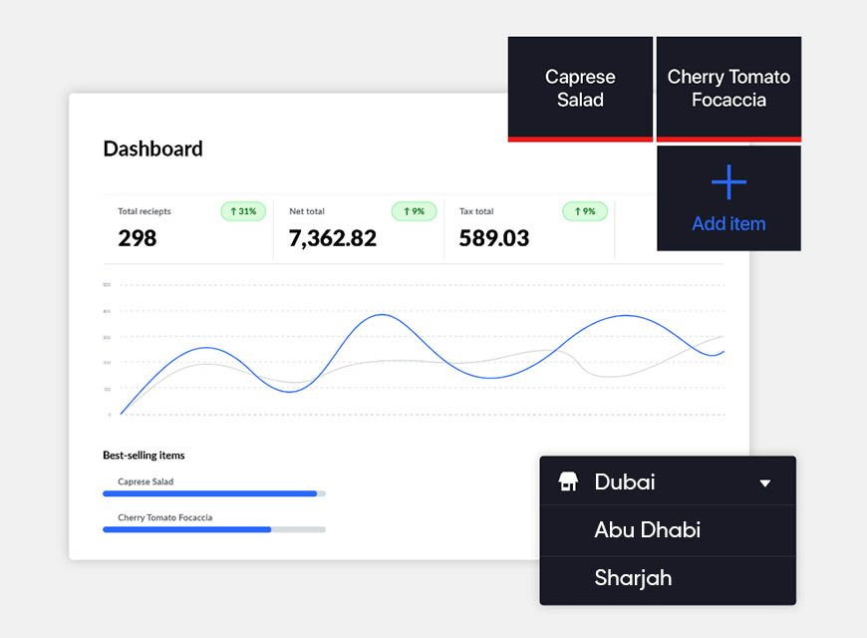Viewport: 867px width, 638px height.
Task: Expand the location dropdown arrow
Action: tap(764, 483)
